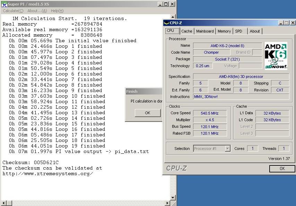296x206 pixels.
Task: Select the CPU tab in CPU-Z
Action: [x=172, y=31]
